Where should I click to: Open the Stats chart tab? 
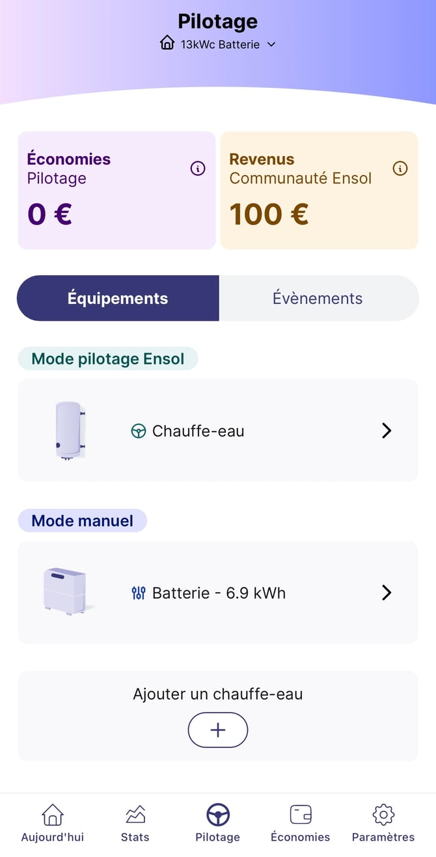click(x=135, y=823)
